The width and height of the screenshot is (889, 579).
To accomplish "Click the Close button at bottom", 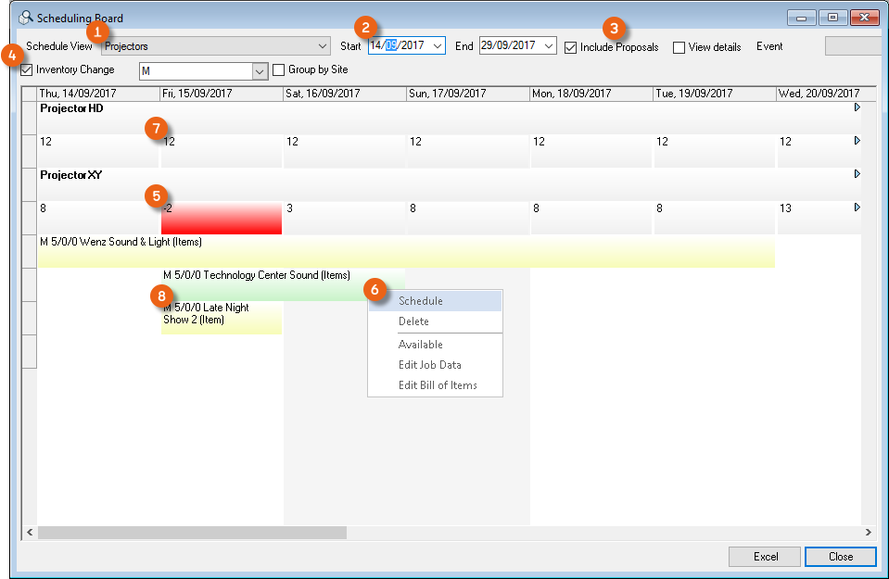I will point(840,557).
